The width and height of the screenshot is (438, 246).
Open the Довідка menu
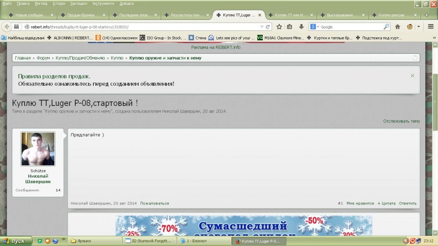tap(127, 4)
